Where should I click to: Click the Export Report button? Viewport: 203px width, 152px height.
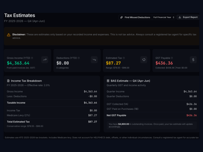188,17
